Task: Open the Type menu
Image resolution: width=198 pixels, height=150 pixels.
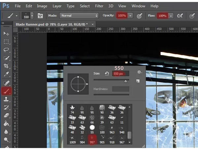Action: coord(71,6)
